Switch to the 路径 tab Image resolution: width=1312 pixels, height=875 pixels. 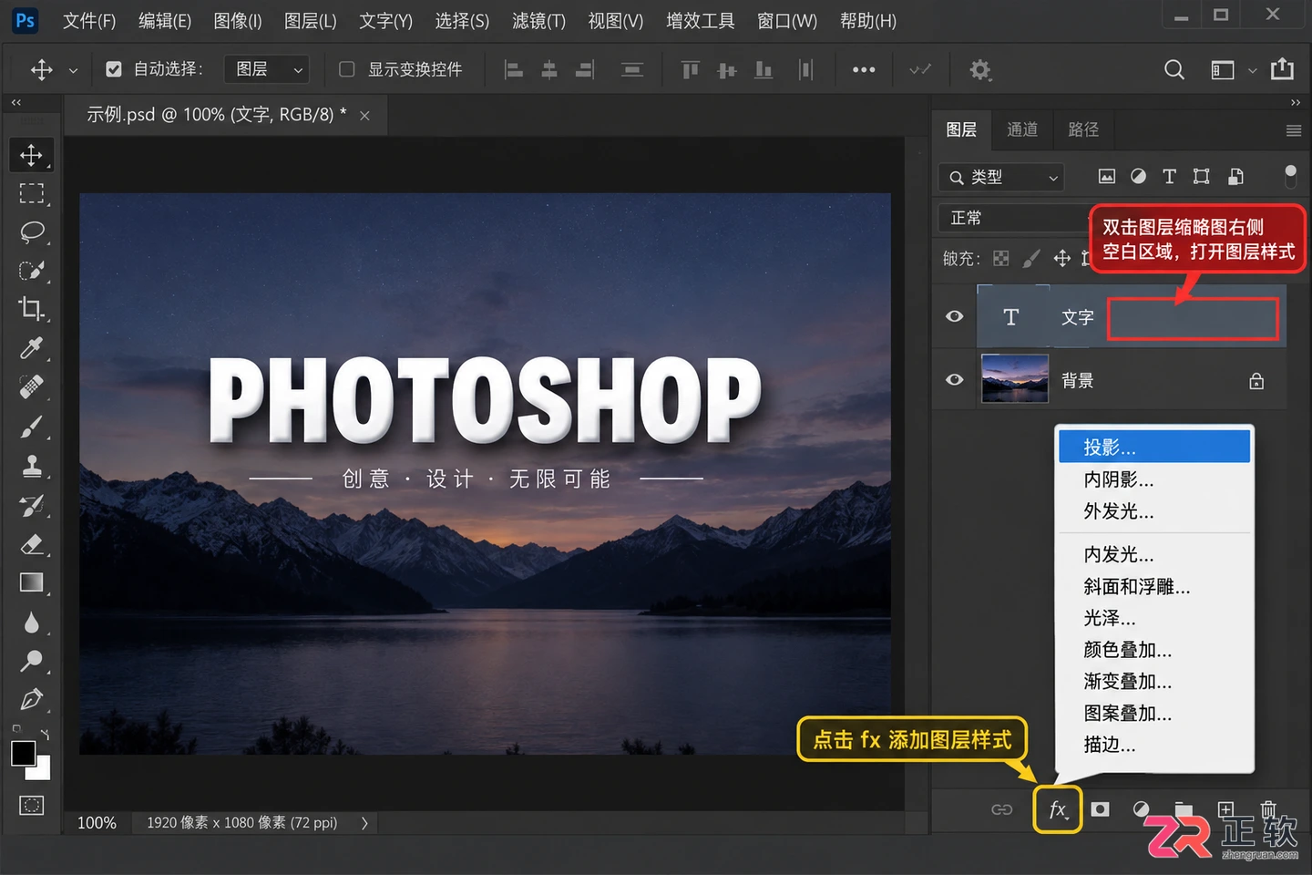1083,129
